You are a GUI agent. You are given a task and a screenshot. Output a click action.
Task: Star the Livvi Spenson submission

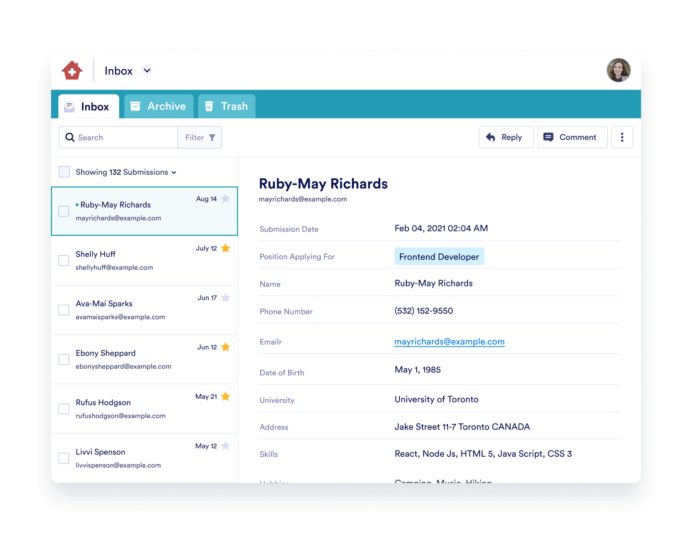(x=225, y=446)
